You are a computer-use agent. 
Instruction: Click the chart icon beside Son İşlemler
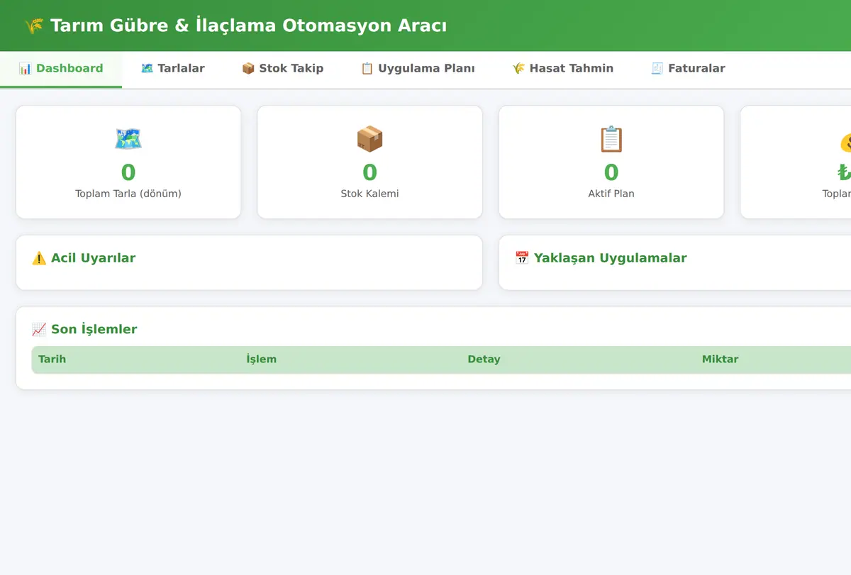(39, 329)
